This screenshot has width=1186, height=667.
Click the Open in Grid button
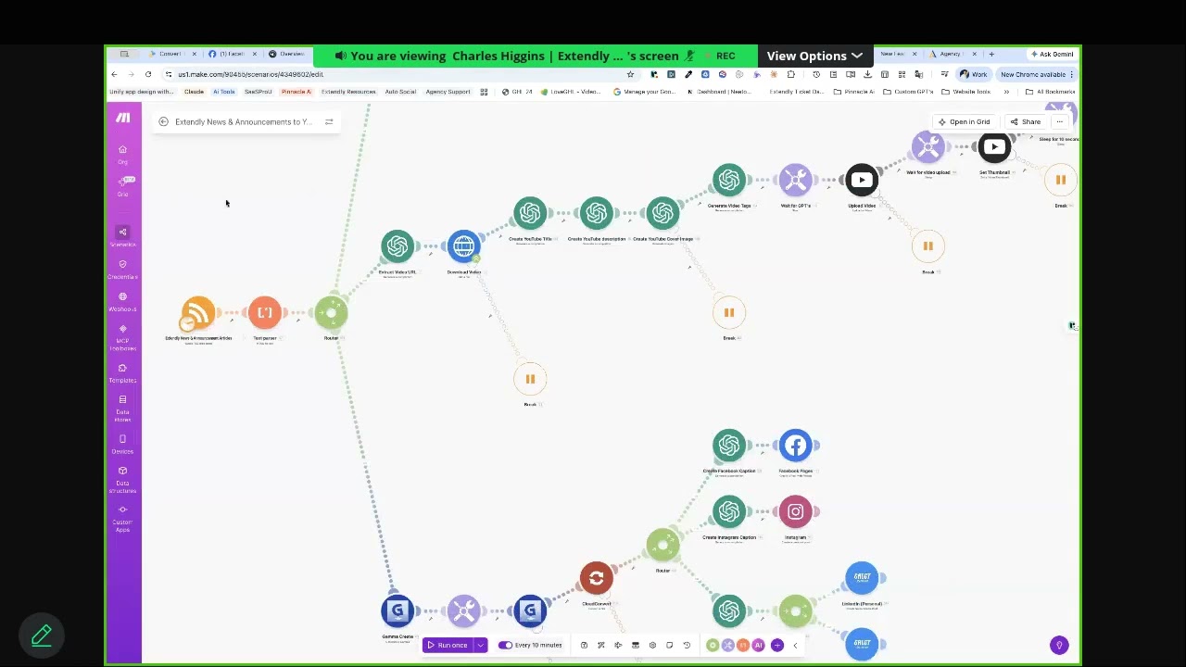pyautogui.click(x=964, y=121)
